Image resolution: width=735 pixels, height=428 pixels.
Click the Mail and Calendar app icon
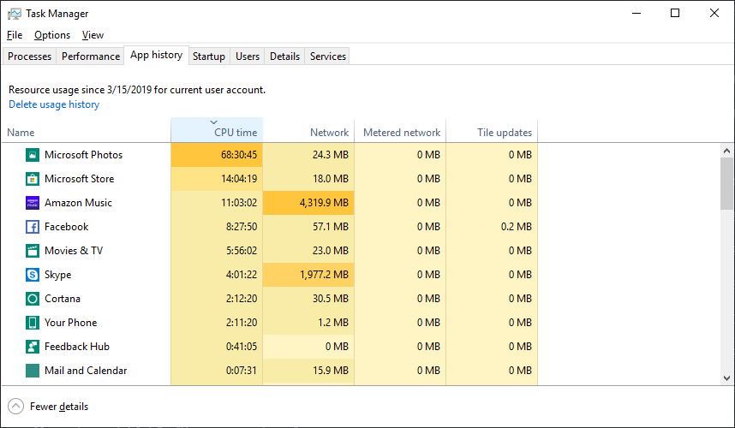tap(33, 371)
